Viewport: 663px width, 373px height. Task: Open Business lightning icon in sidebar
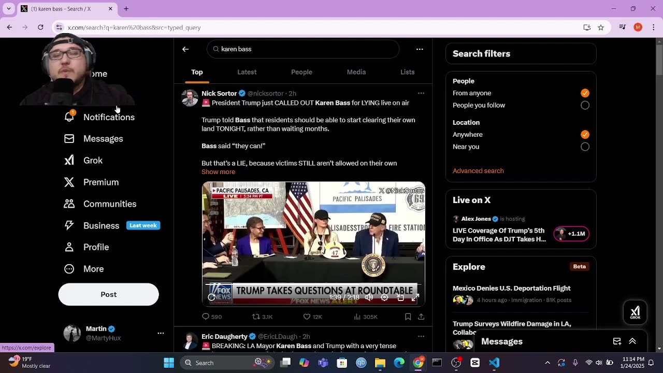[x=69, y=225]
